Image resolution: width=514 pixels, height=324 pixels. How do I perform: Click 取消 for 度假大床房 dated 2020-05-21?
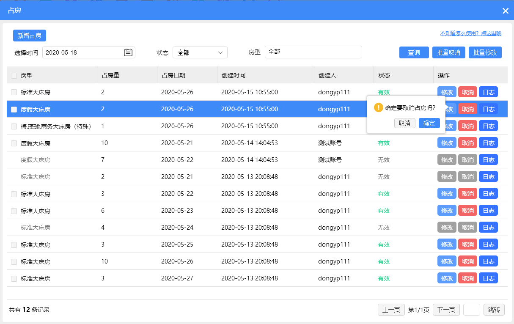tap(467, 143)
